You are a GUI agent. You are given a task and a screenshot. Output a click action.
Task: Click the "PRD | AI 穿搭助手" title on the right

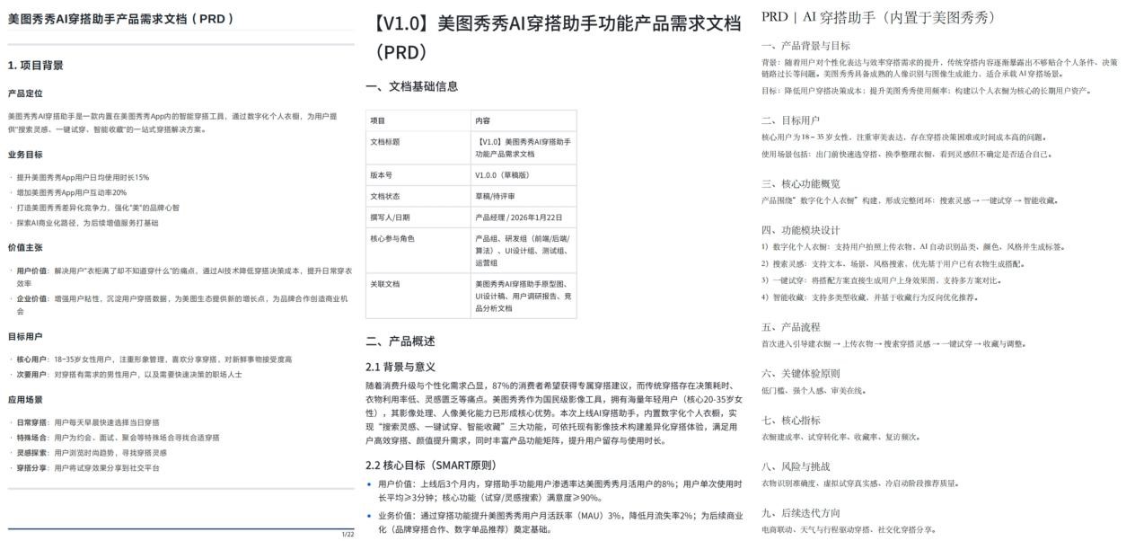coord(877,18)
